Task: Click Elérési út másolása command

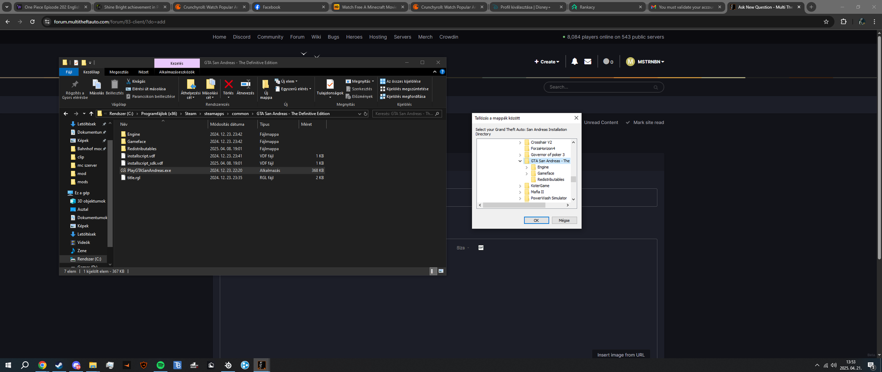Action: 146,89
